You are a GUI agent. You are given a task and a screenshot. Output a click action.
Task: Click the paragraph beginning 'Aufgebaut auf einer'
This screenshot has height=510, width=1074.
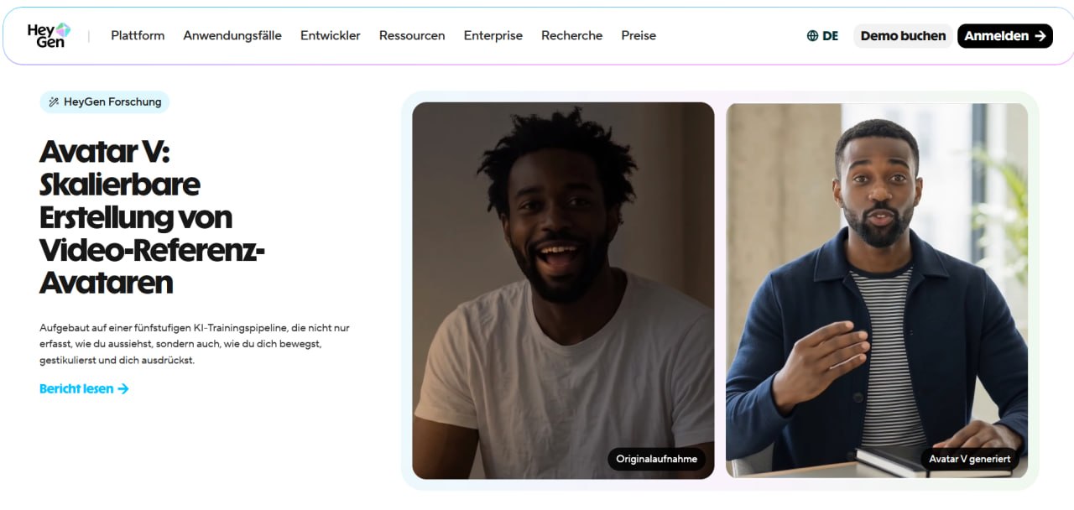(x=195, y=344)
